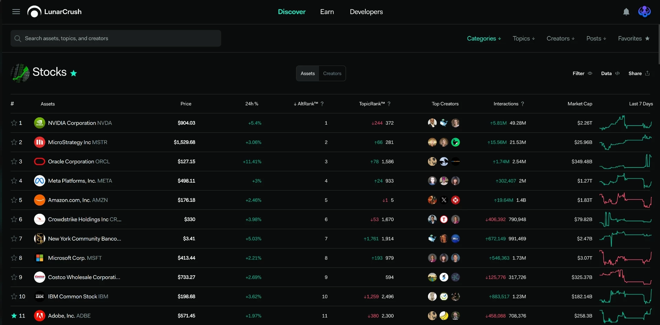The width and height of the screenshot is (660, 325).
Task: Toggle the Filter eye visibility
Action: pyautogui.click(x=590, y=73)
